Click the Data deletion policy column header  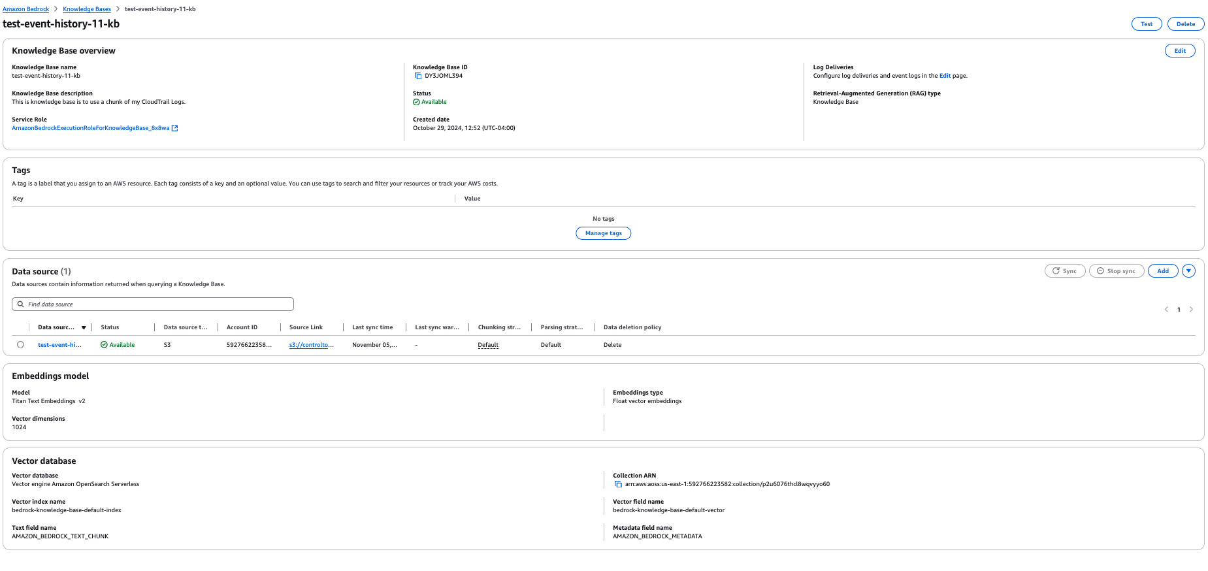point(632,327)
